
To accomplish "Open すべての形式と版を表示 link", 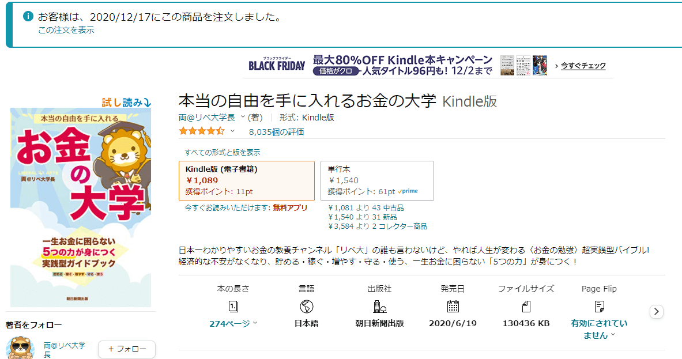I will coord(223,152).
